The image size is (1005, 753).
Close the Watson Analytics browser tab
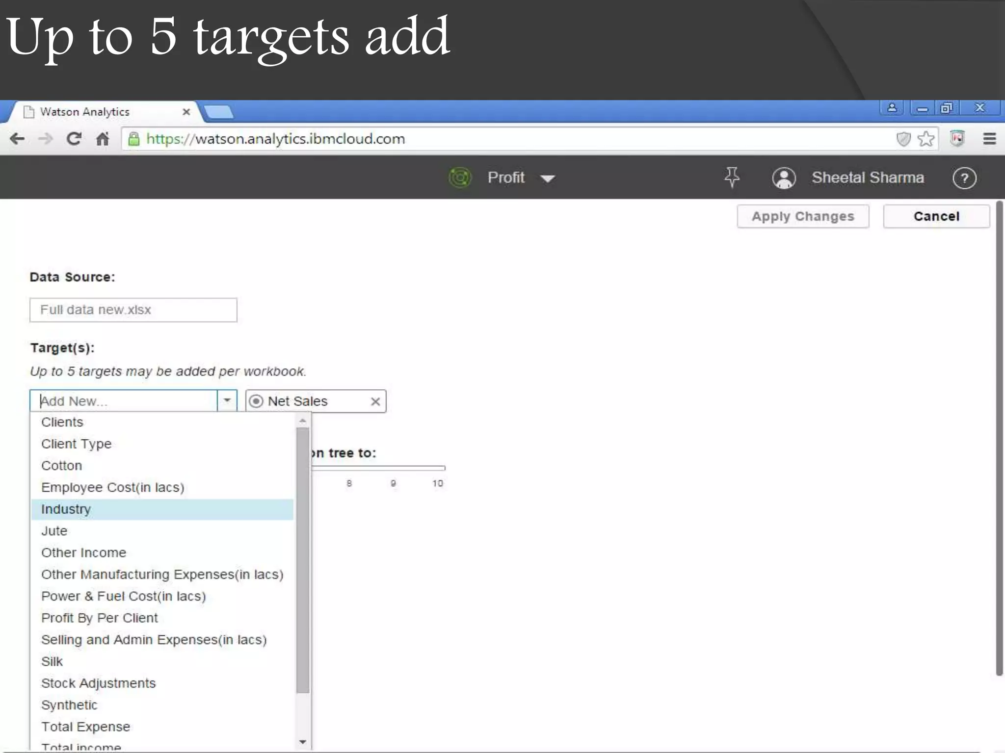[186, 112]
